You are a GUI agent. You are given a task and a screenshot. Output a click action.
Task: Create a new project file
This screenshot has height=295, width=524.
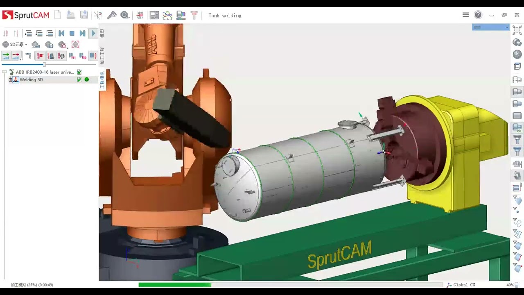(58, 15)
